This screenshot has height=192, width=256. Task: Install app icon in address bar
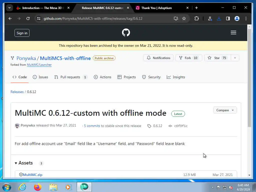click(x=176, y=18)
